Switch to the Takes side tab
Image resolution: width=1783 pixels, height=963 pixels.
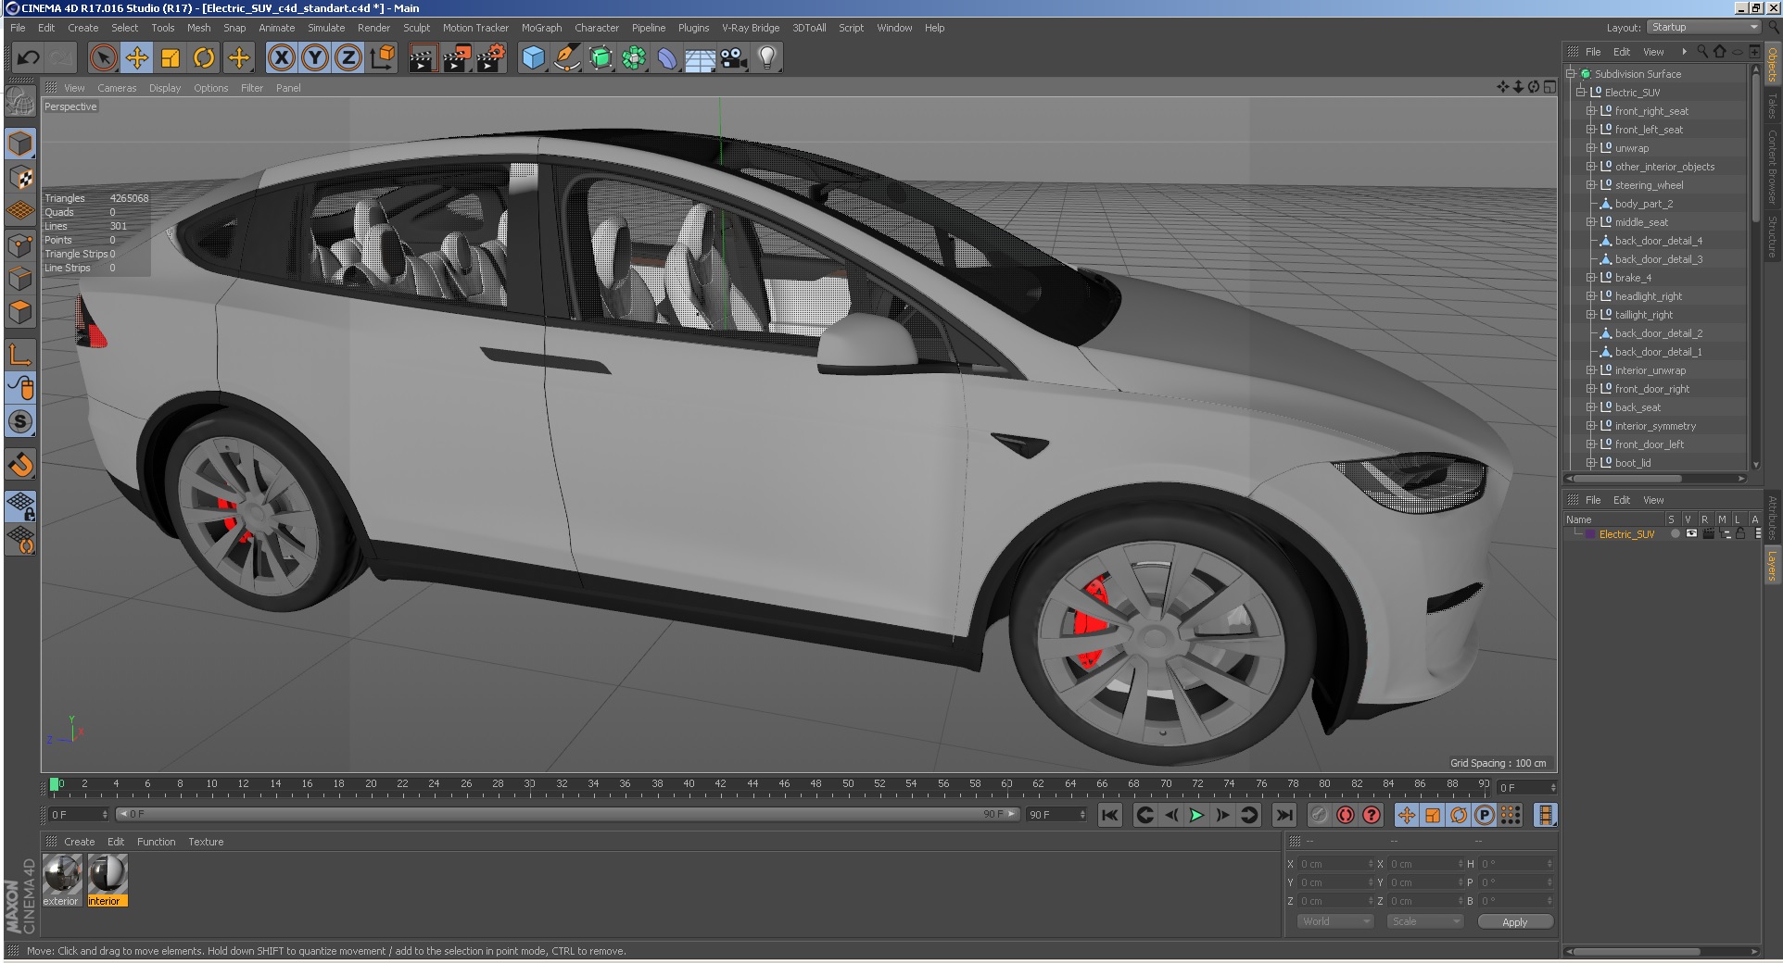pyautogui.click(x=1772, y=105)
